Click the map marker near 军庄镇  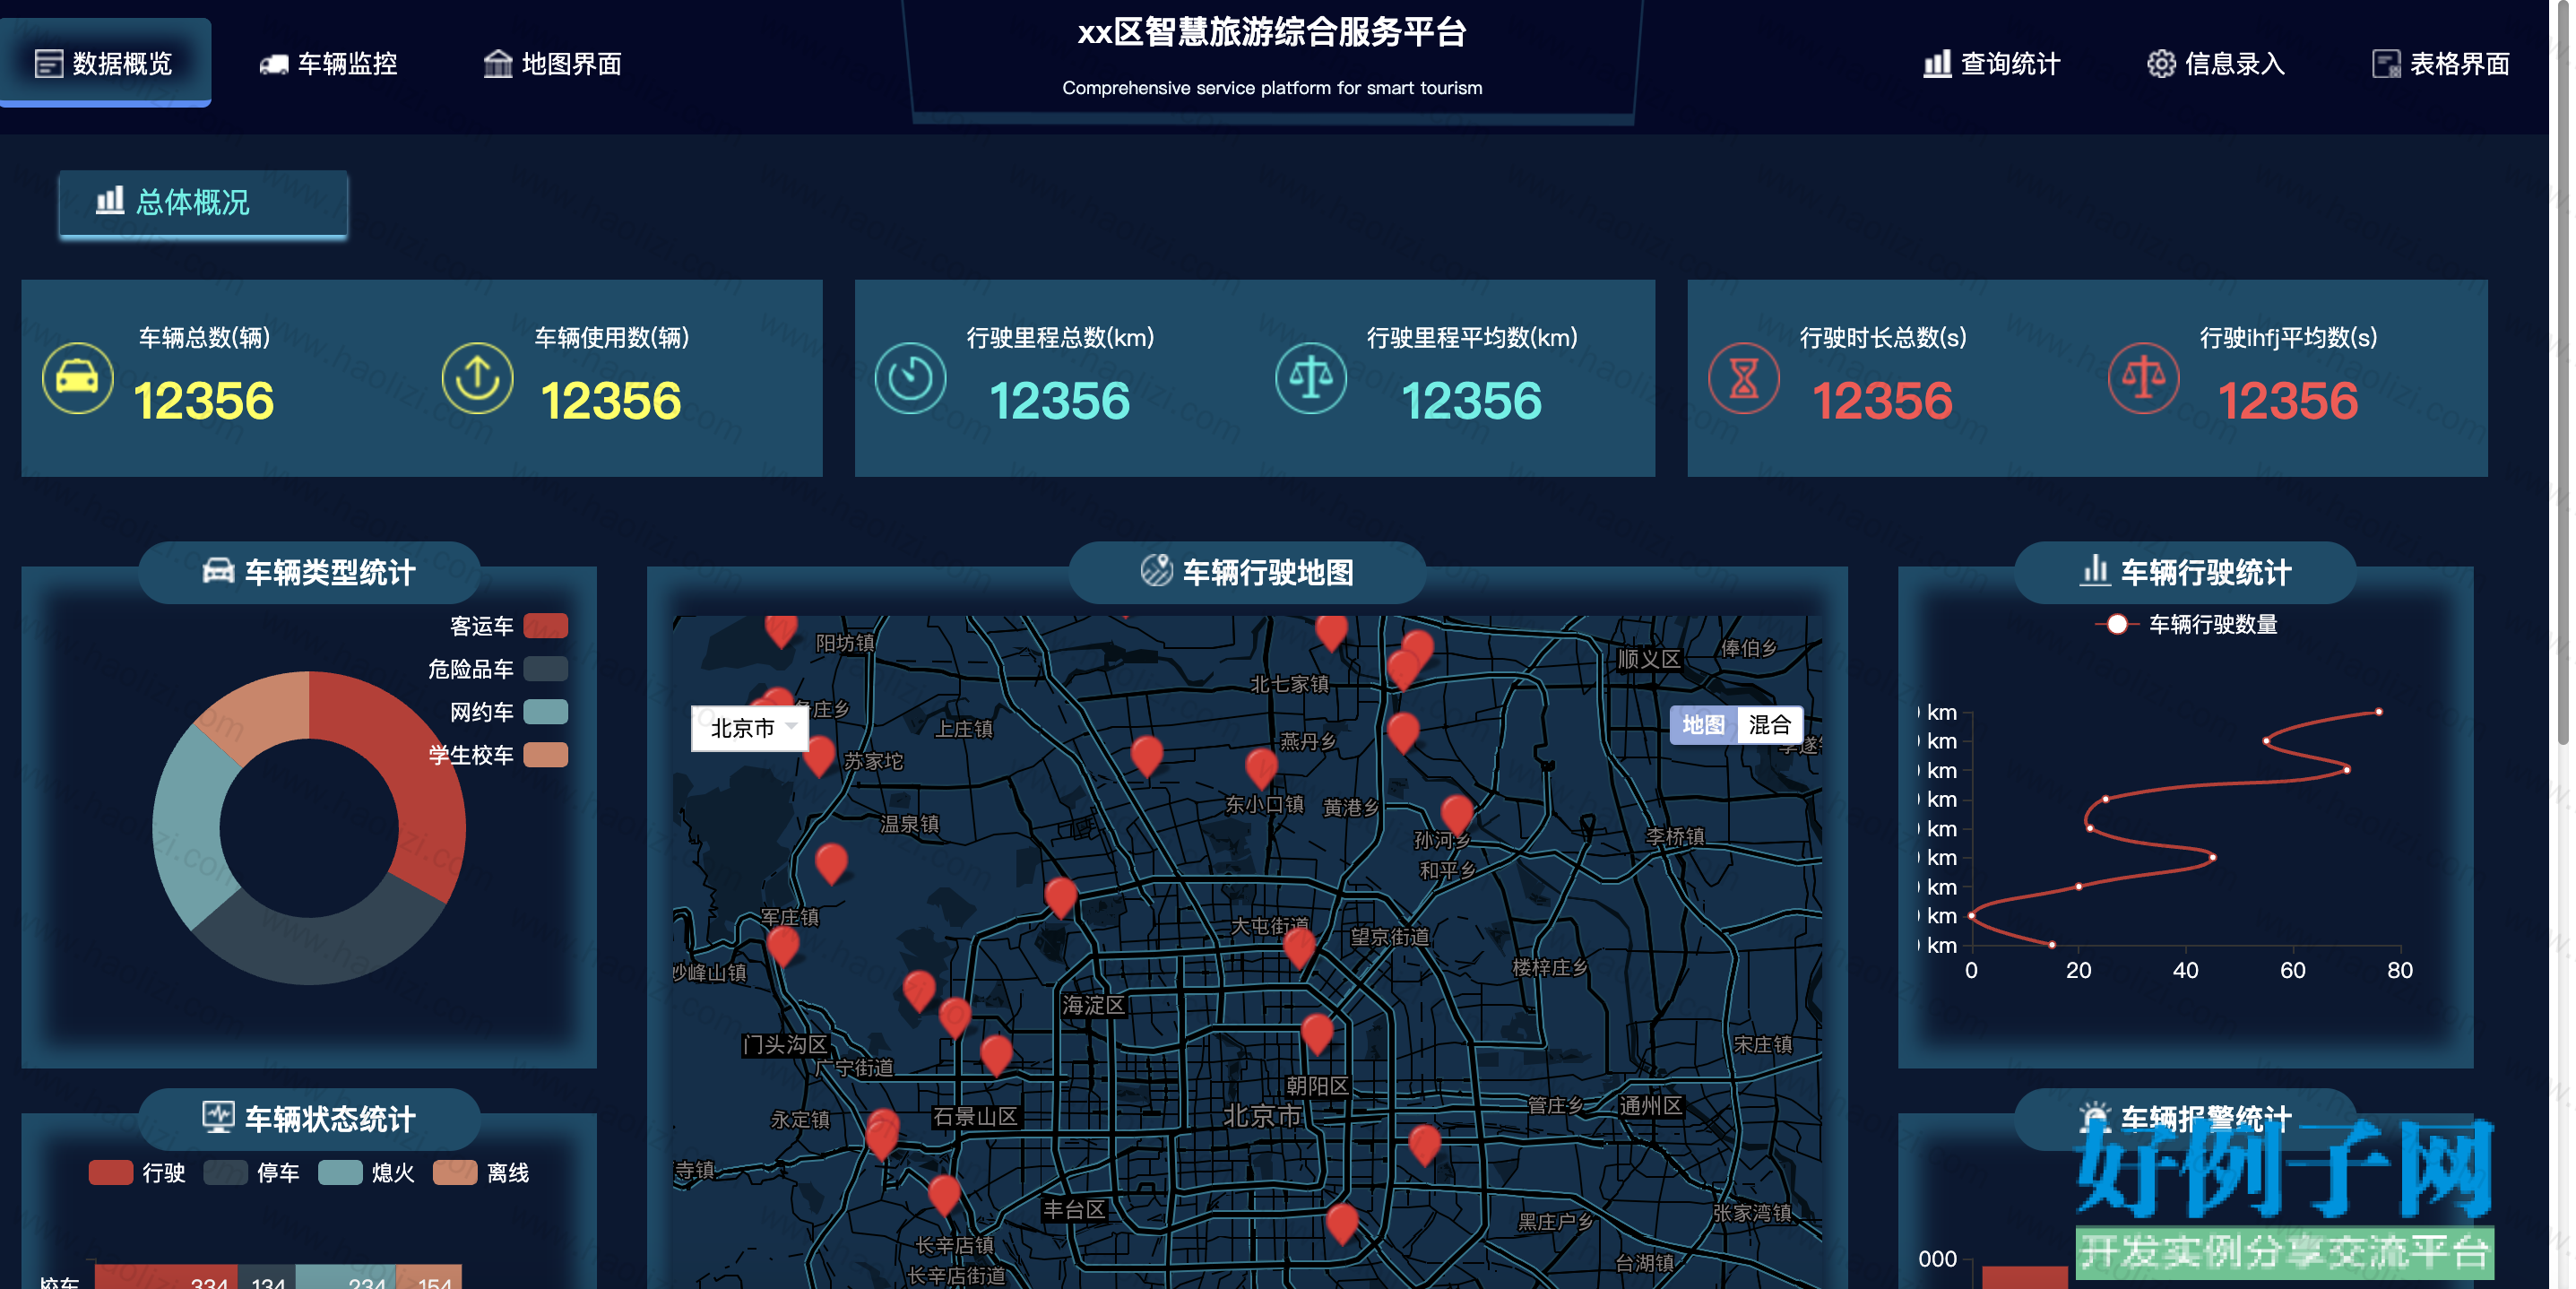pyautogui.click(x=783, y=945)
